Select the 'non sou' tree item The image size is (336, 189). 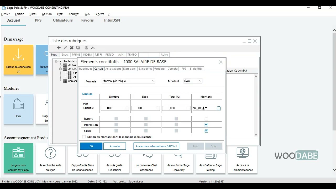point(72,81)
